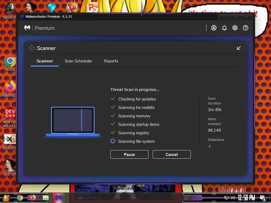
Task: Select the DO IT LIVE portrait desktop shortcut
Action: 10,167
